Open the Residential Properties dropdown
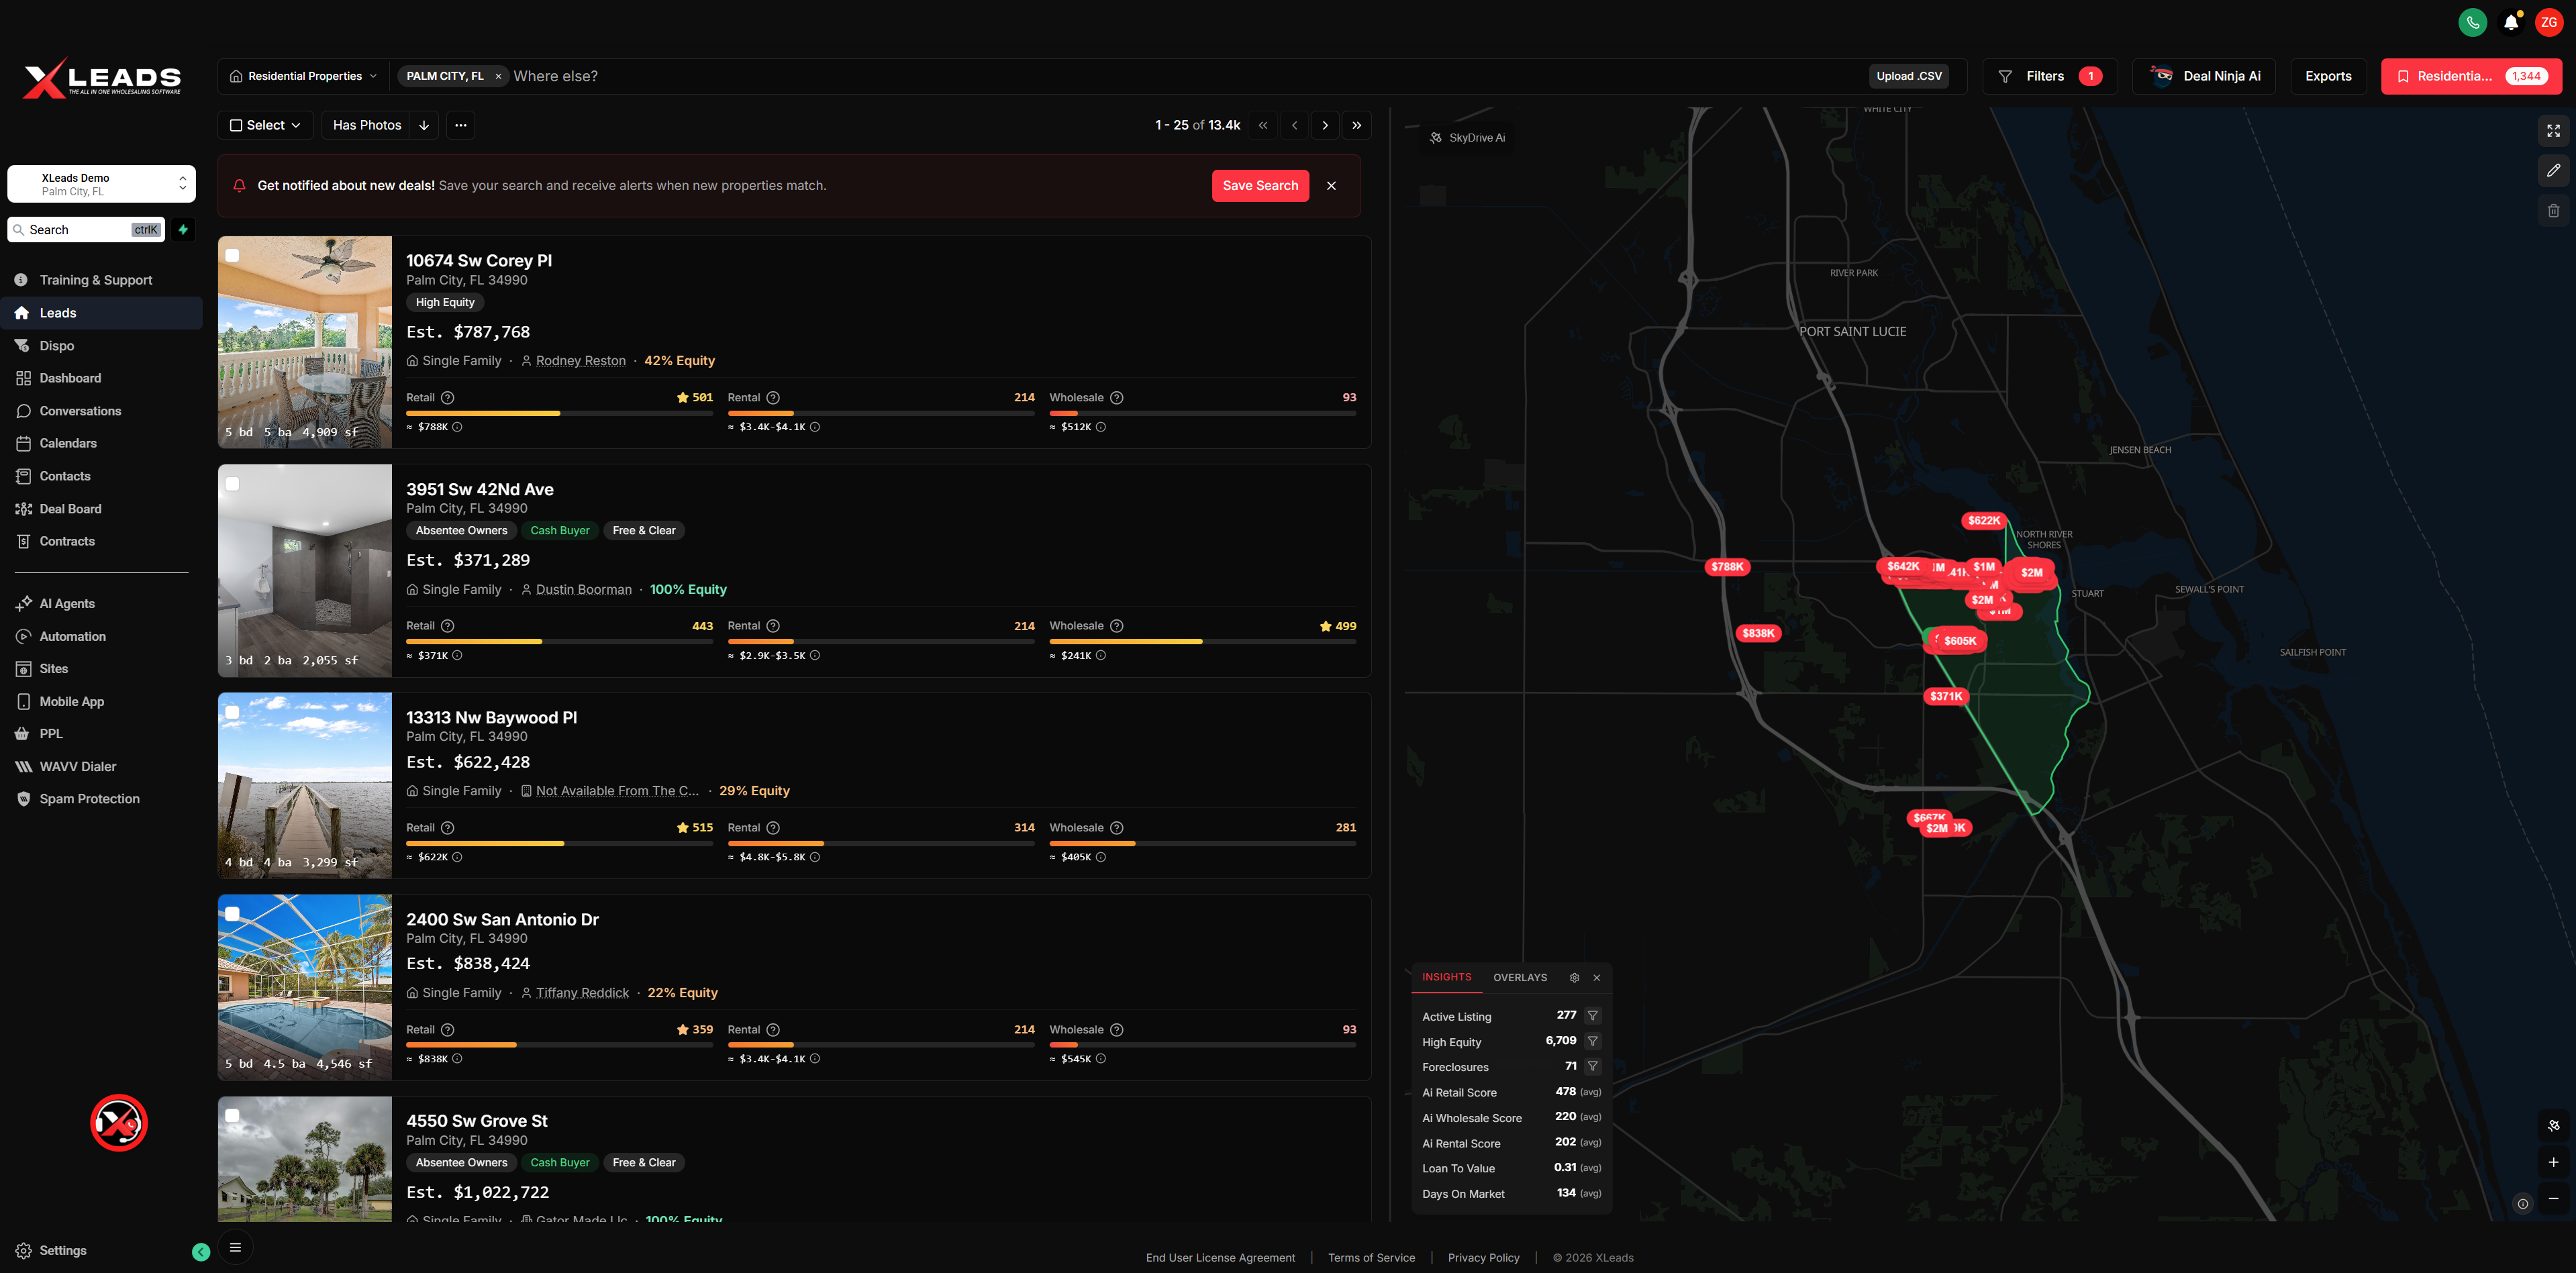Image resolution: width=2576 pixels, height=1273 pixels. pos(303,76)
